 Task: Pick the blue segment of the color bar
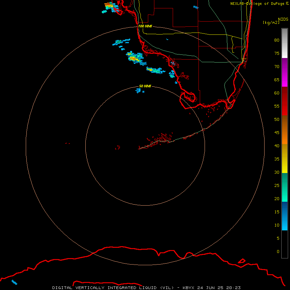click(x=285, y=216)
